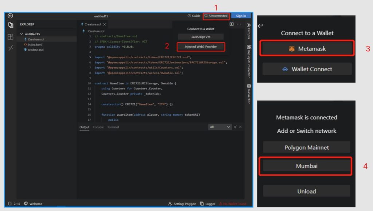Open the Explorer files icon in sidebar

pyautogui.click(x=11, y=25)
